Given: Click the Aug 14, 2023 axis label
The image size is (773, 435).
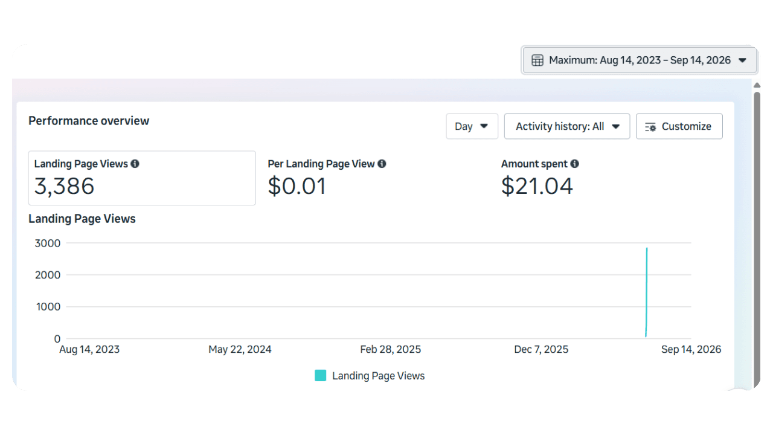Looking at the screenshot, I should coord(89,349).
